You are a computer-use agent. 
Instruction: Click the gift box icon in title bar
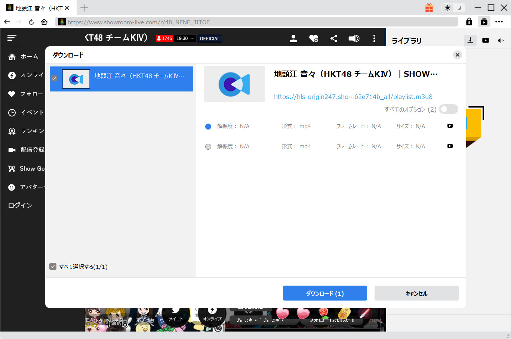[x=429, y=8]
